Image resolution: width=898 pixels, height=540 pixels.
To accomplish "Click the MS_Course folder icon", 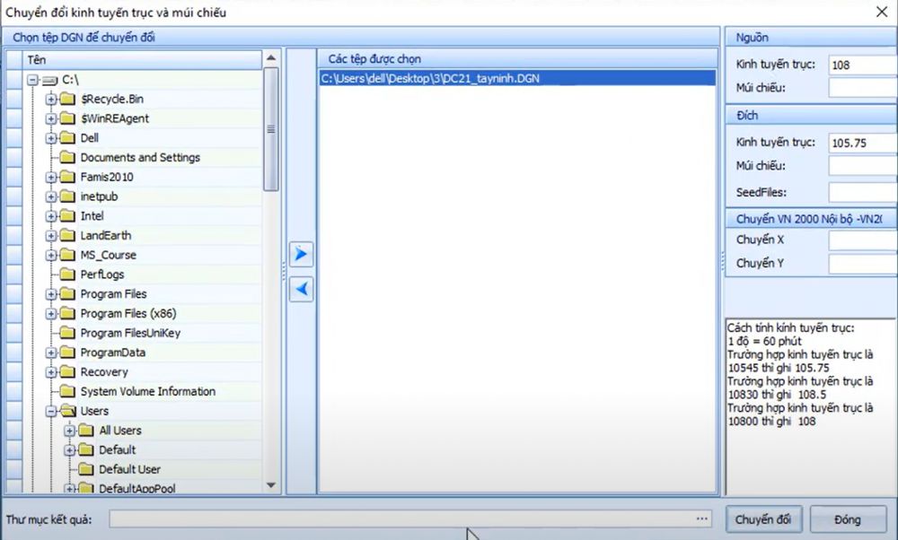I will point(67,256).
